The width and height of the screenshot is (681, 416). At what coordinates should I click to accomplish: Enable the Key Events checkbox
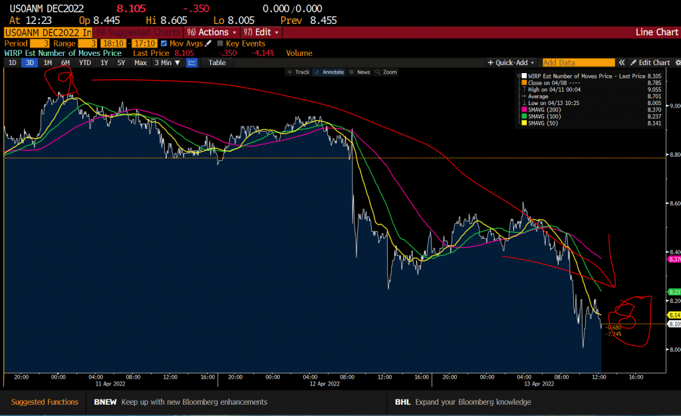coord(220,43)
